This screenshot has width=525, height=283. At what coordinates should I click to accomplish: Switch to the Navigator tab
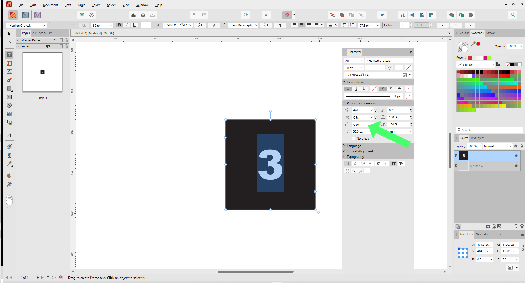click(x=482, y=234)
